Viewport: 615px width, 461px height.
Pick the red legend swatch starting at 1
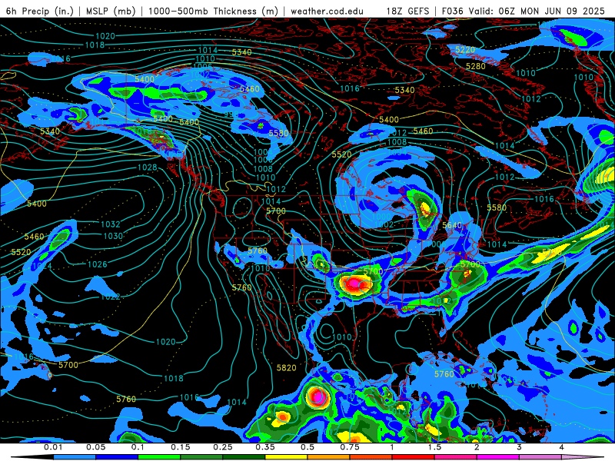click(x=414, y=457)
